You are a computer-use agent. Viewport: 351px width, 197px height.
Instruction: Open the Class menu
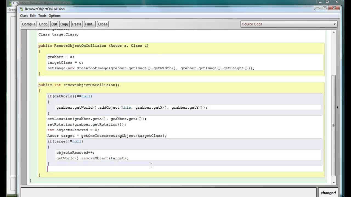(x=24, y=16)
